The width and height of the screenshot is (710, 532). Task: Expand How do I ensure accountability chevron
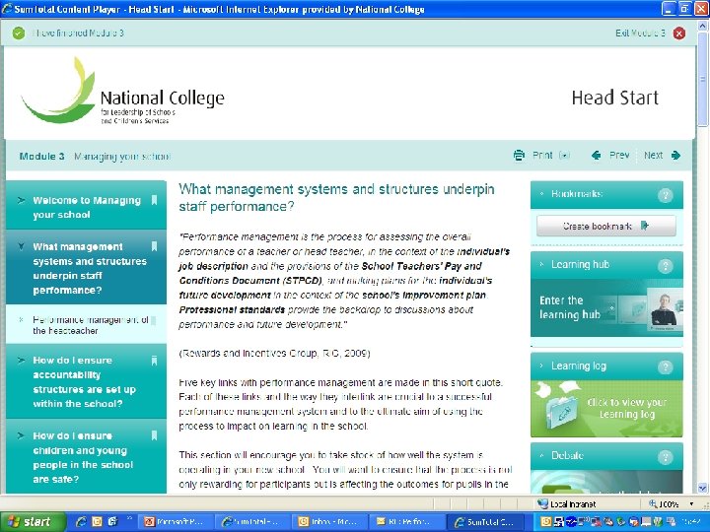[x=21, y=361]
